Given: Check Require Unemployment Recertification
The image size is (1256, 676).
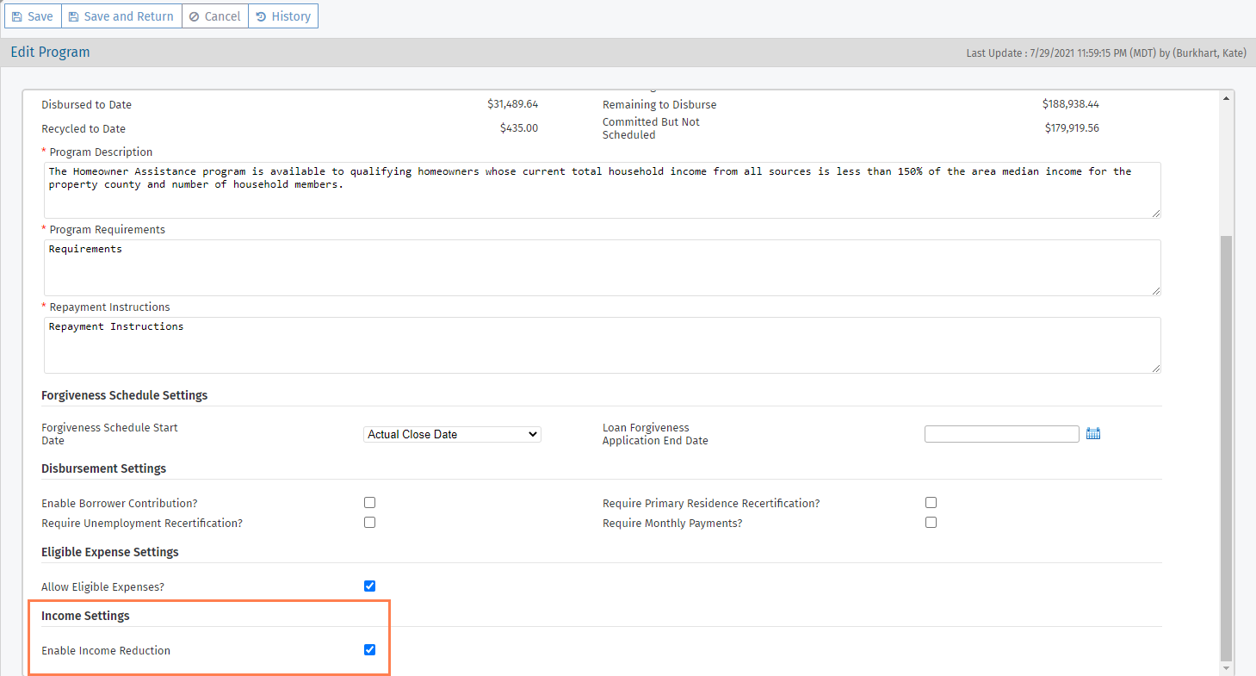Looking at the screenshot, I should coord(369,522).
